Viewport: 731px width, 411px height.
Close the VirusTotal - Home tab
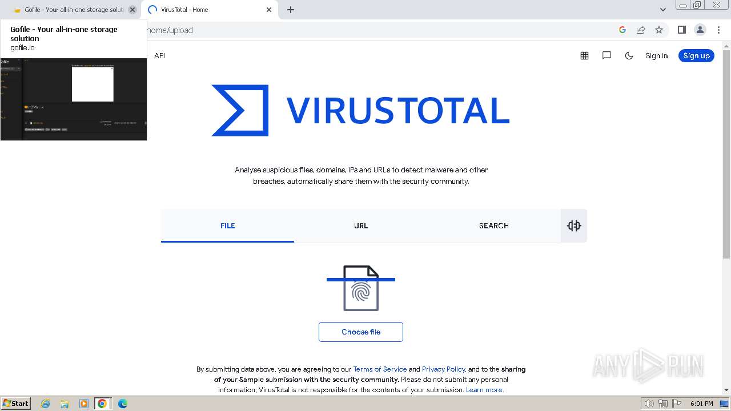(269, 10)
